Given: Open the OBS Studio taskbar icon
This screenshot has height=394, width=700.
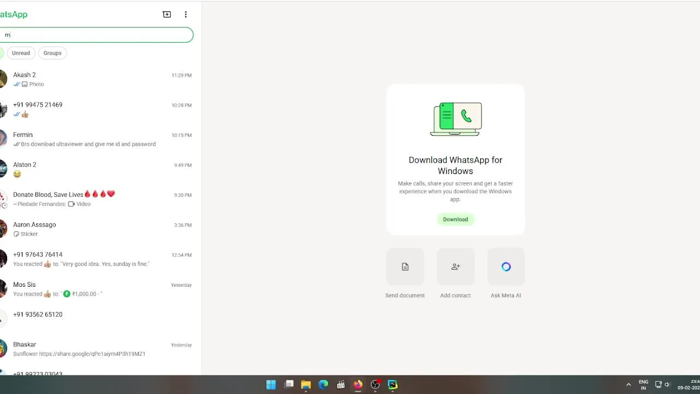Looking at the screenshot, I should (x=375, y=385).
